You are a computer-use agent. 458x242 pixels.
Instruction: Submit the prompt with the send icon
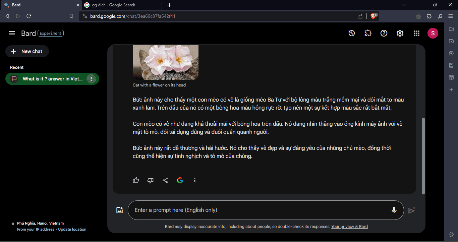(412, 210)
